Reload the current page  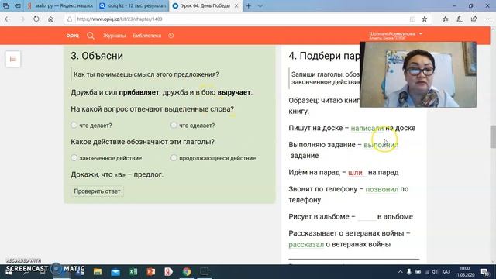[36, 19]
